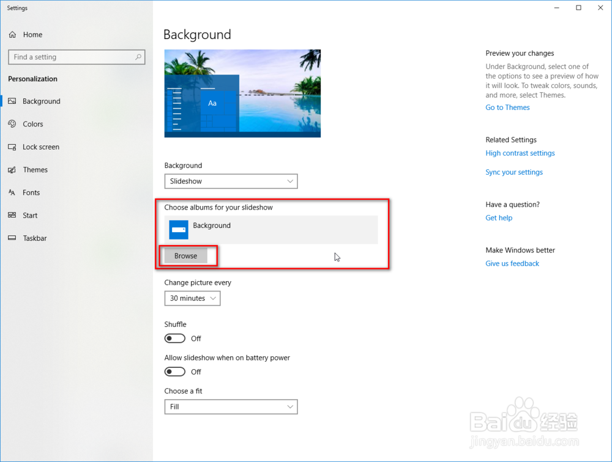Follow the Go to Themes link
Screen dimensions: 612x462
(507, 108)
